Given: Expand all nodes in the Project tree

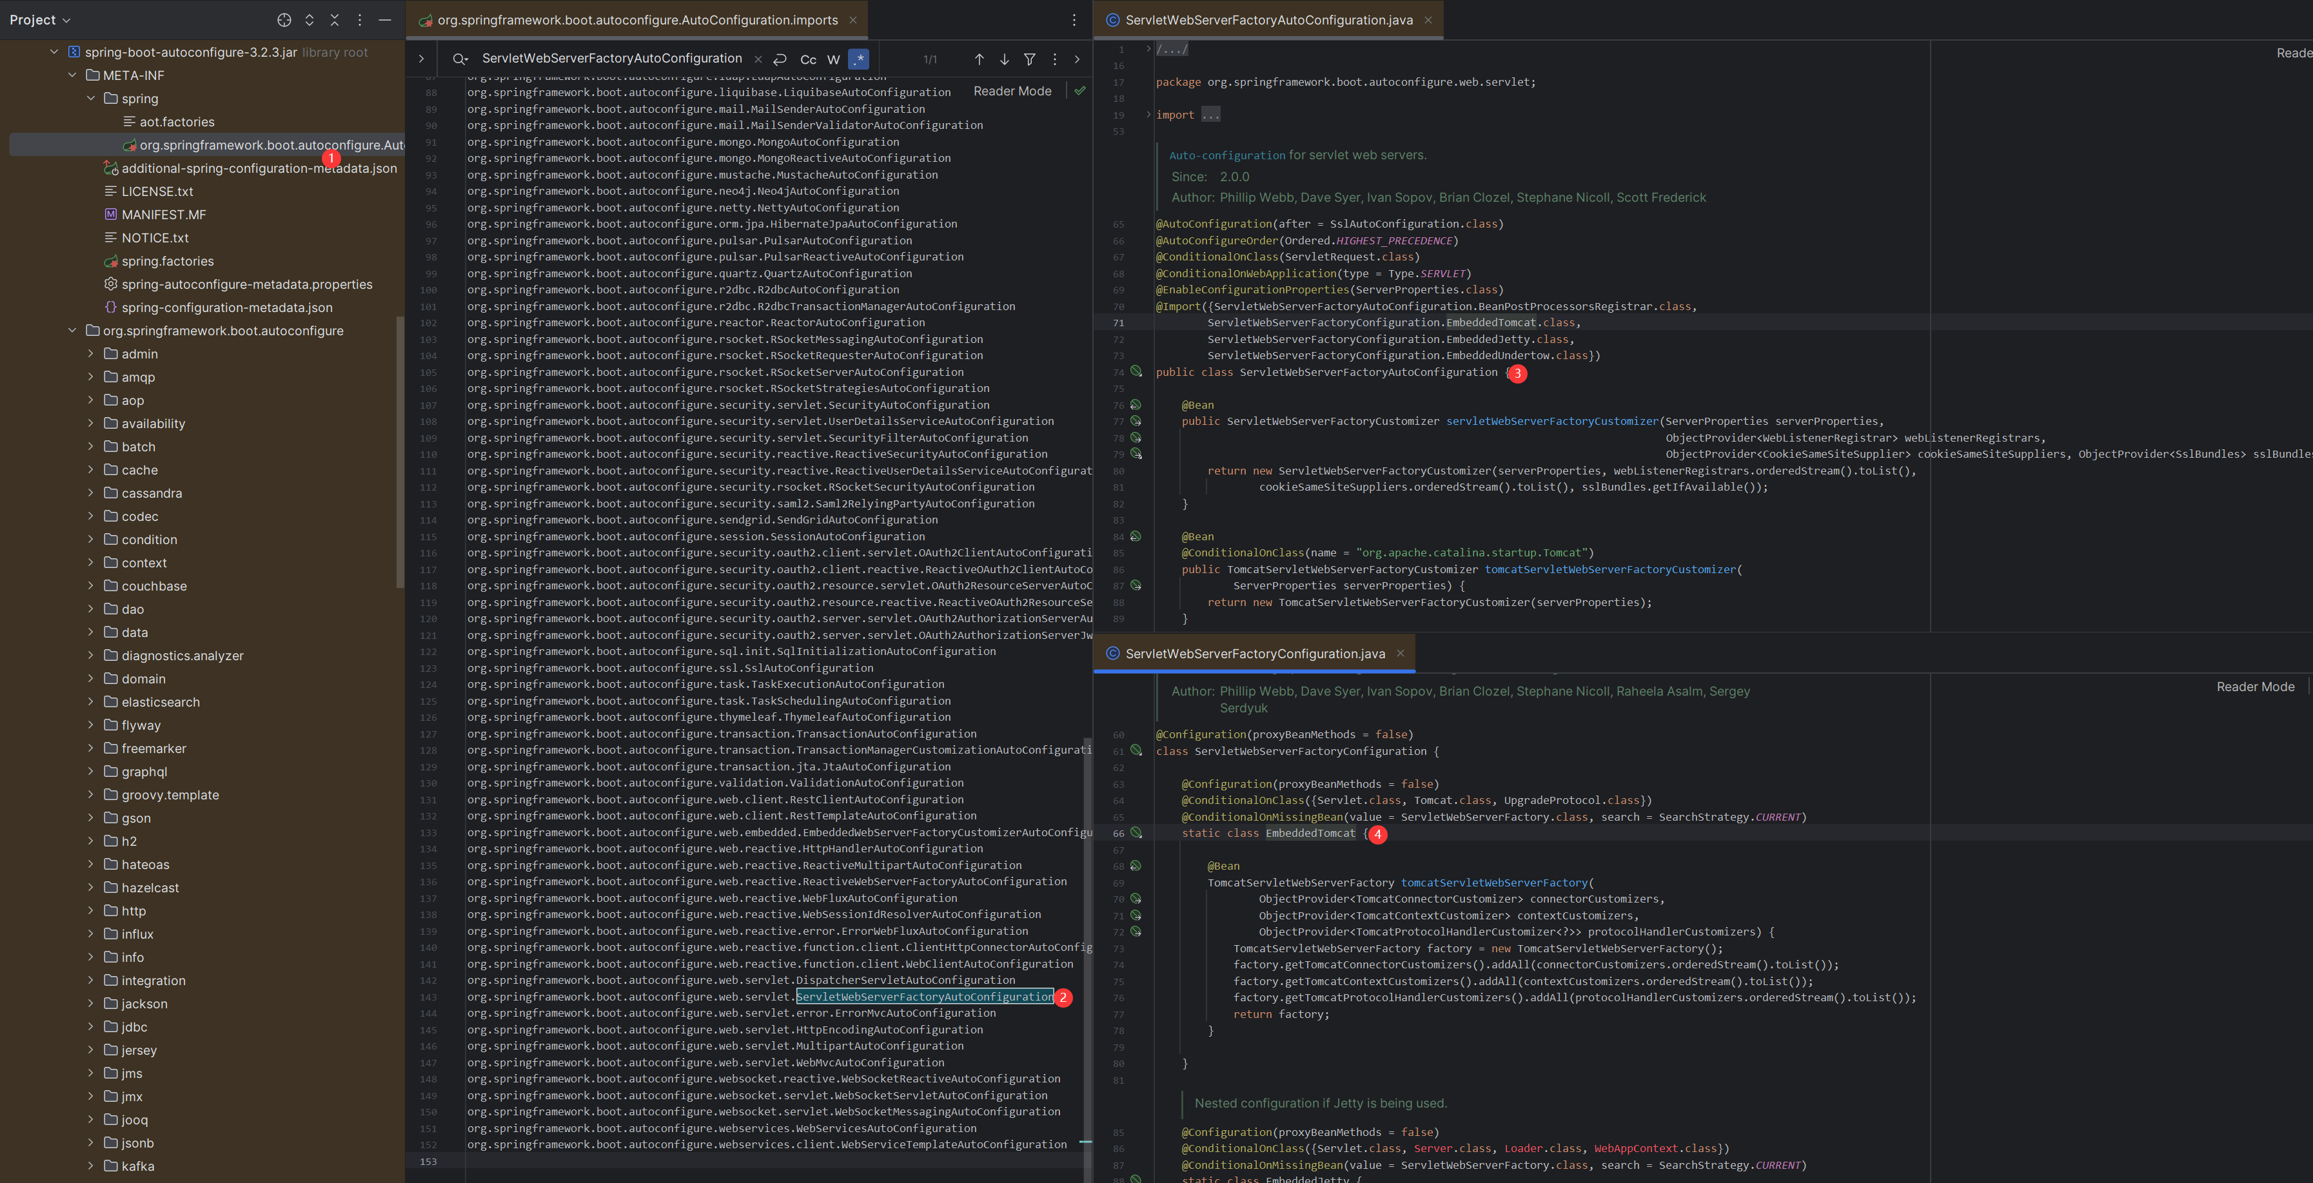Looking at the screenshot, I should point(310,19).
